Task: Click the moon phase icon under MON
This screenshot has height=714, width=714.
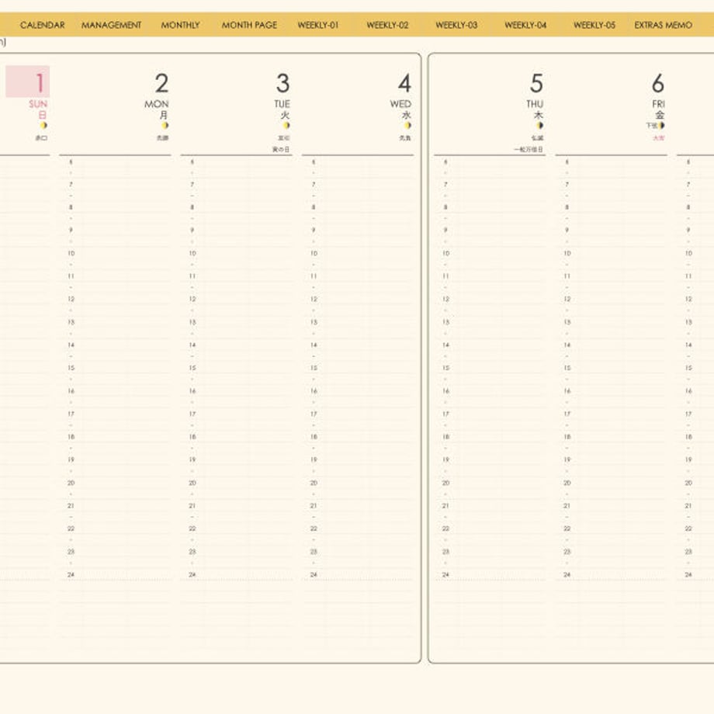Action: 165,125
